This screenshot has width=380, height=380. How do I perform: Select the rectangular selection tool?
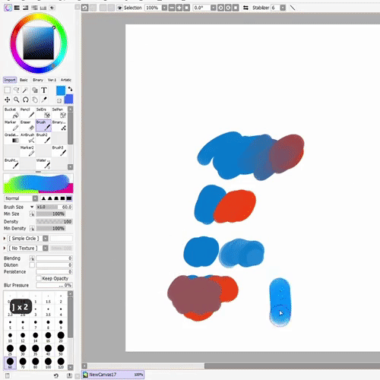[8, 90]
